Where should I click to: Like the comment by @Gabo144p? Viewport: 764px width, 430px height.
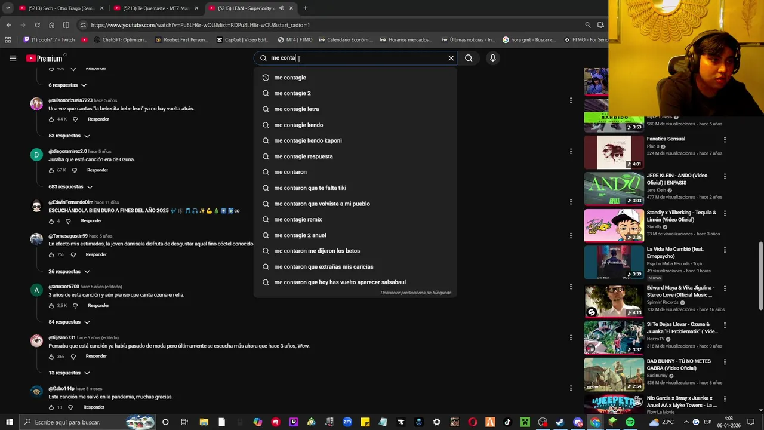[x=51, y=407]
